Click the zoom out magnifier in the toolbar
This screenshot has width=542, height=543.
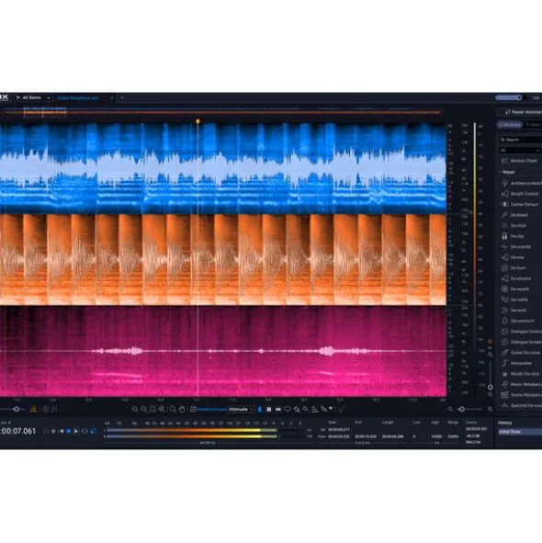[x=143, y=410]
